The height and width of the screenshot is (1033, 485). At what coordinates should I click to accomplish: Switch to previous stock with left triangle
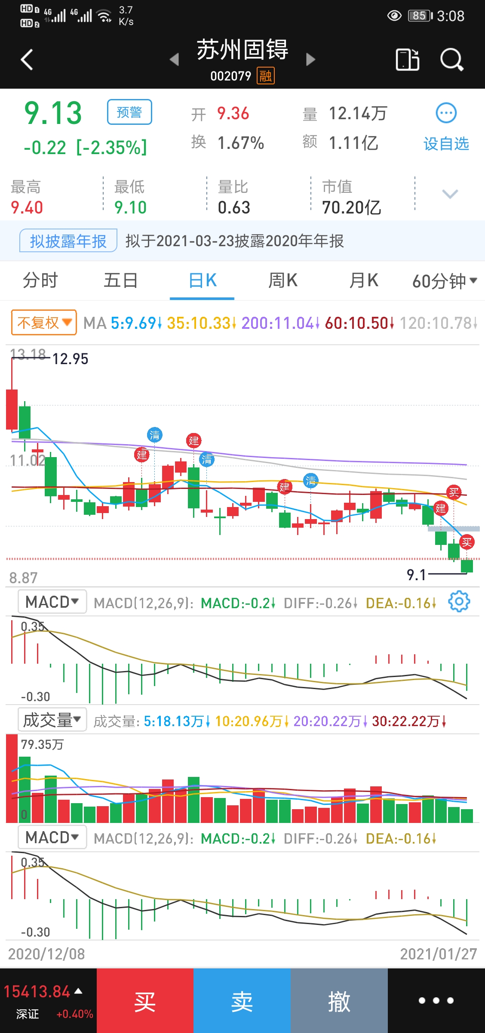point(174,59)
